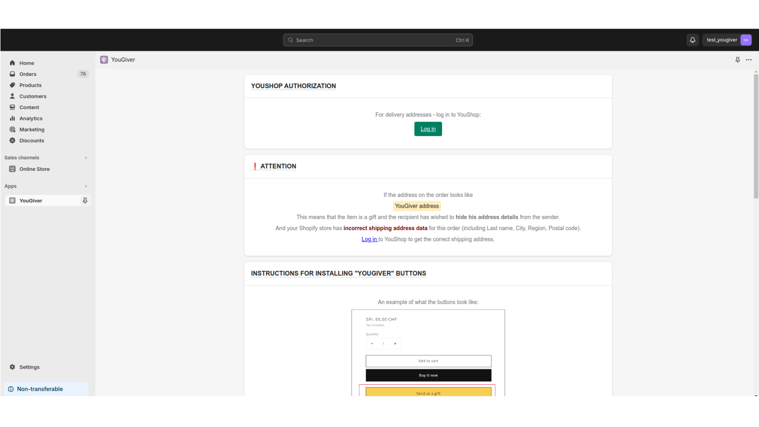
Task: Click the Log in button under YouShop Authorization
Action: tap(428, 129)
